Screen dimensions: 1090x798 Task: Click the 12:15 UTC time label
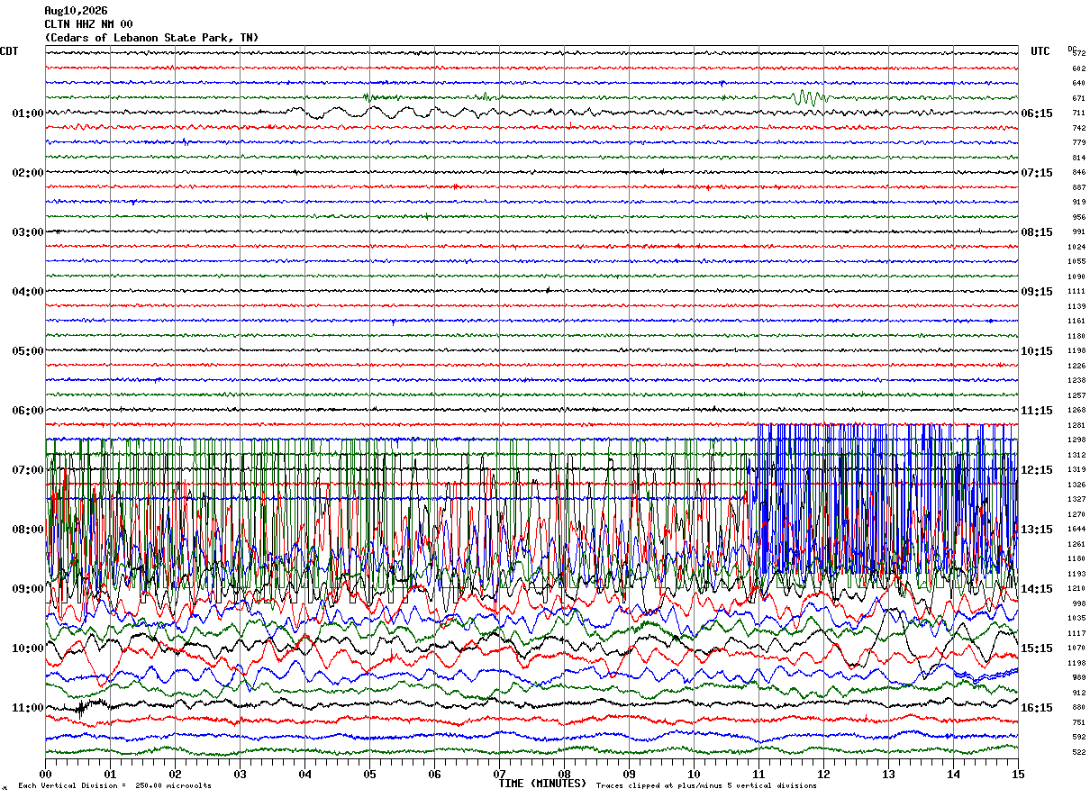coord(1037,470)
